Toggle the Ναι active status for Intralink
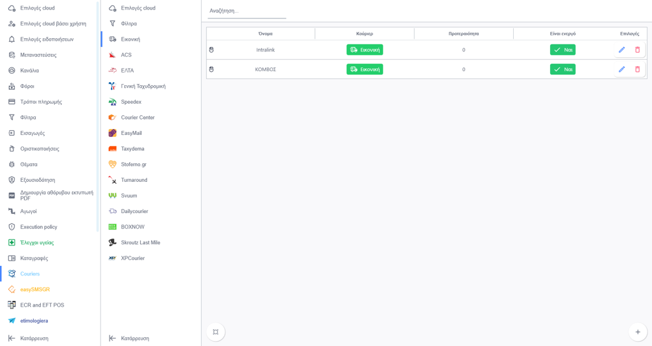652x346 pixels. click(x=563, y=50)
